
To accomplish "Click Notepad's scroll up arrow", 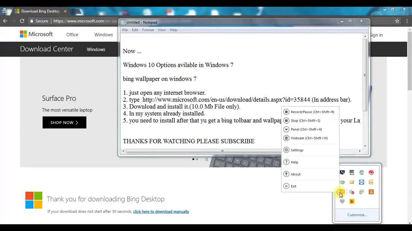I will tap(365, 36).
